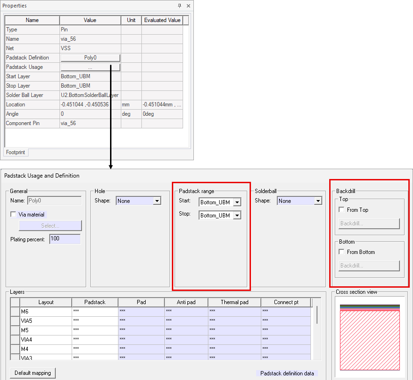
Task: Click the Bottom Backdrill... button
Action: [x=369, y=266]
